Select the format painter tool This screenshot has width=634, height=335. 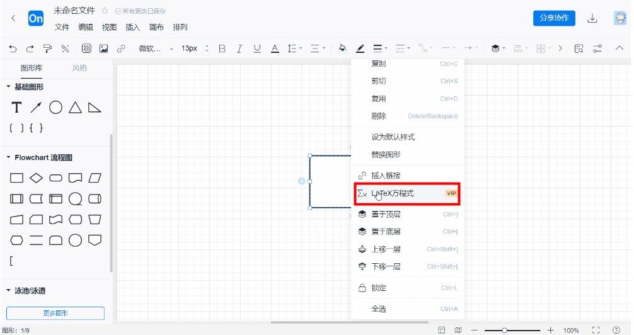(47, 49)
